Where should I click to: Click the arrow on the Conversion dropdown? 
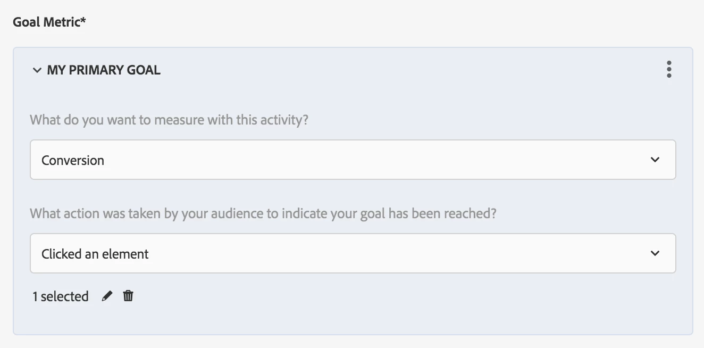(655, 160)
